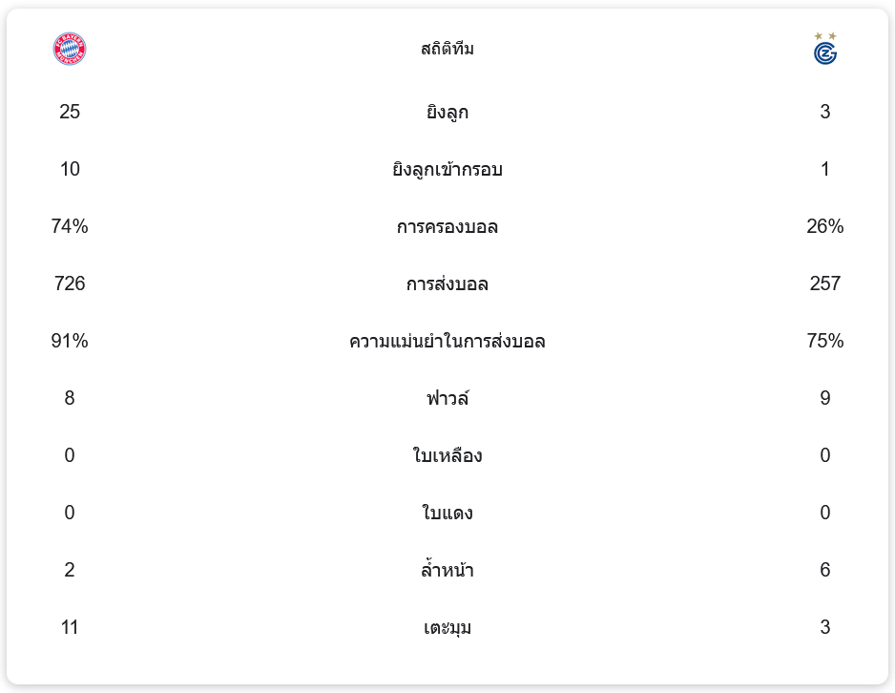The height and width of the screenshot is (693, 895).
Task: Select the 74% possession value
Action: [x=70, y=226]
